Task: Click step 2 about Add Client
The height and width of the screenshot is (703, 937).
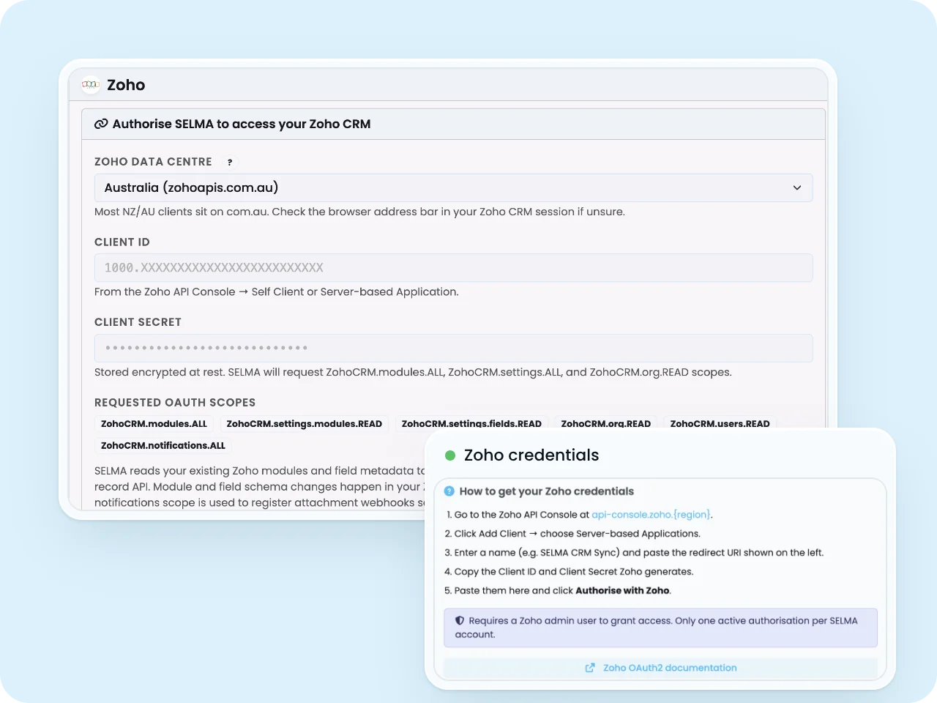Action: (572, 534)
